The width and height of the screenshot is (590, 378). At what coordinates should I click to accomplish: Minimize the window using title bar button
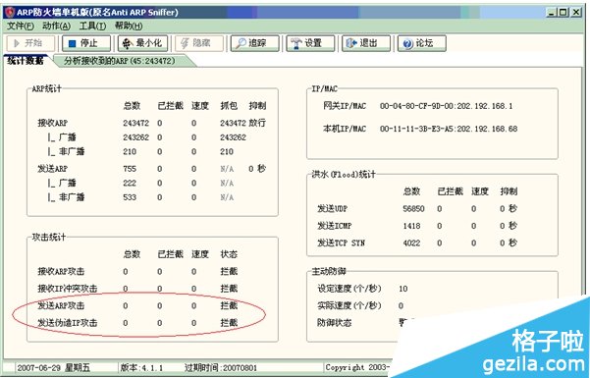point(552,13)
